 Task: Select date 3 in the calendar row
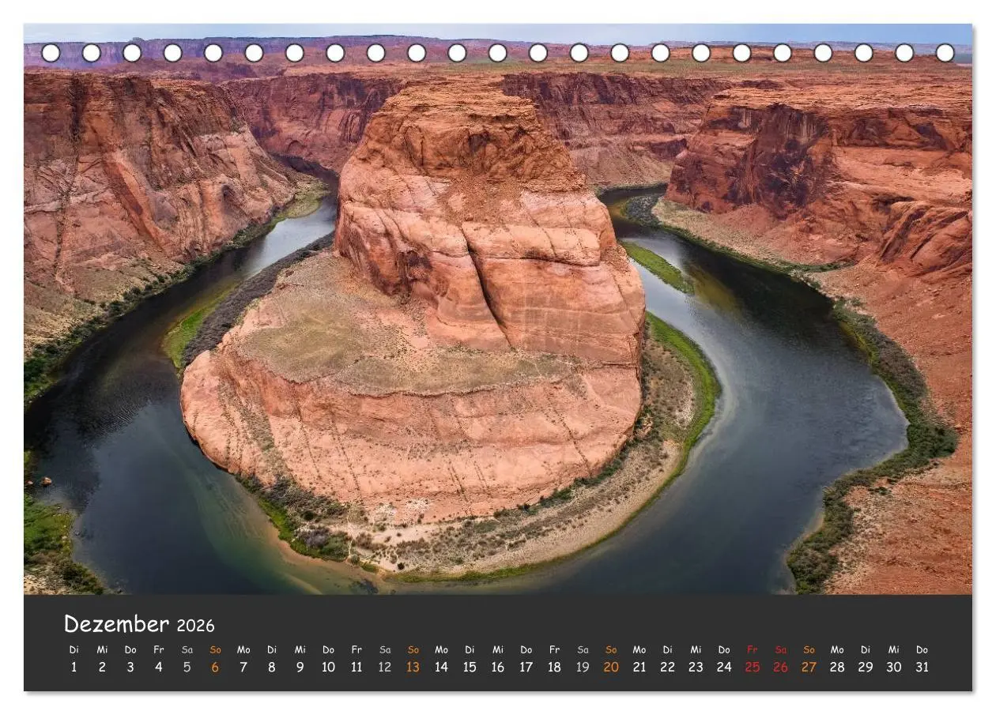click(x=130, y=667)
